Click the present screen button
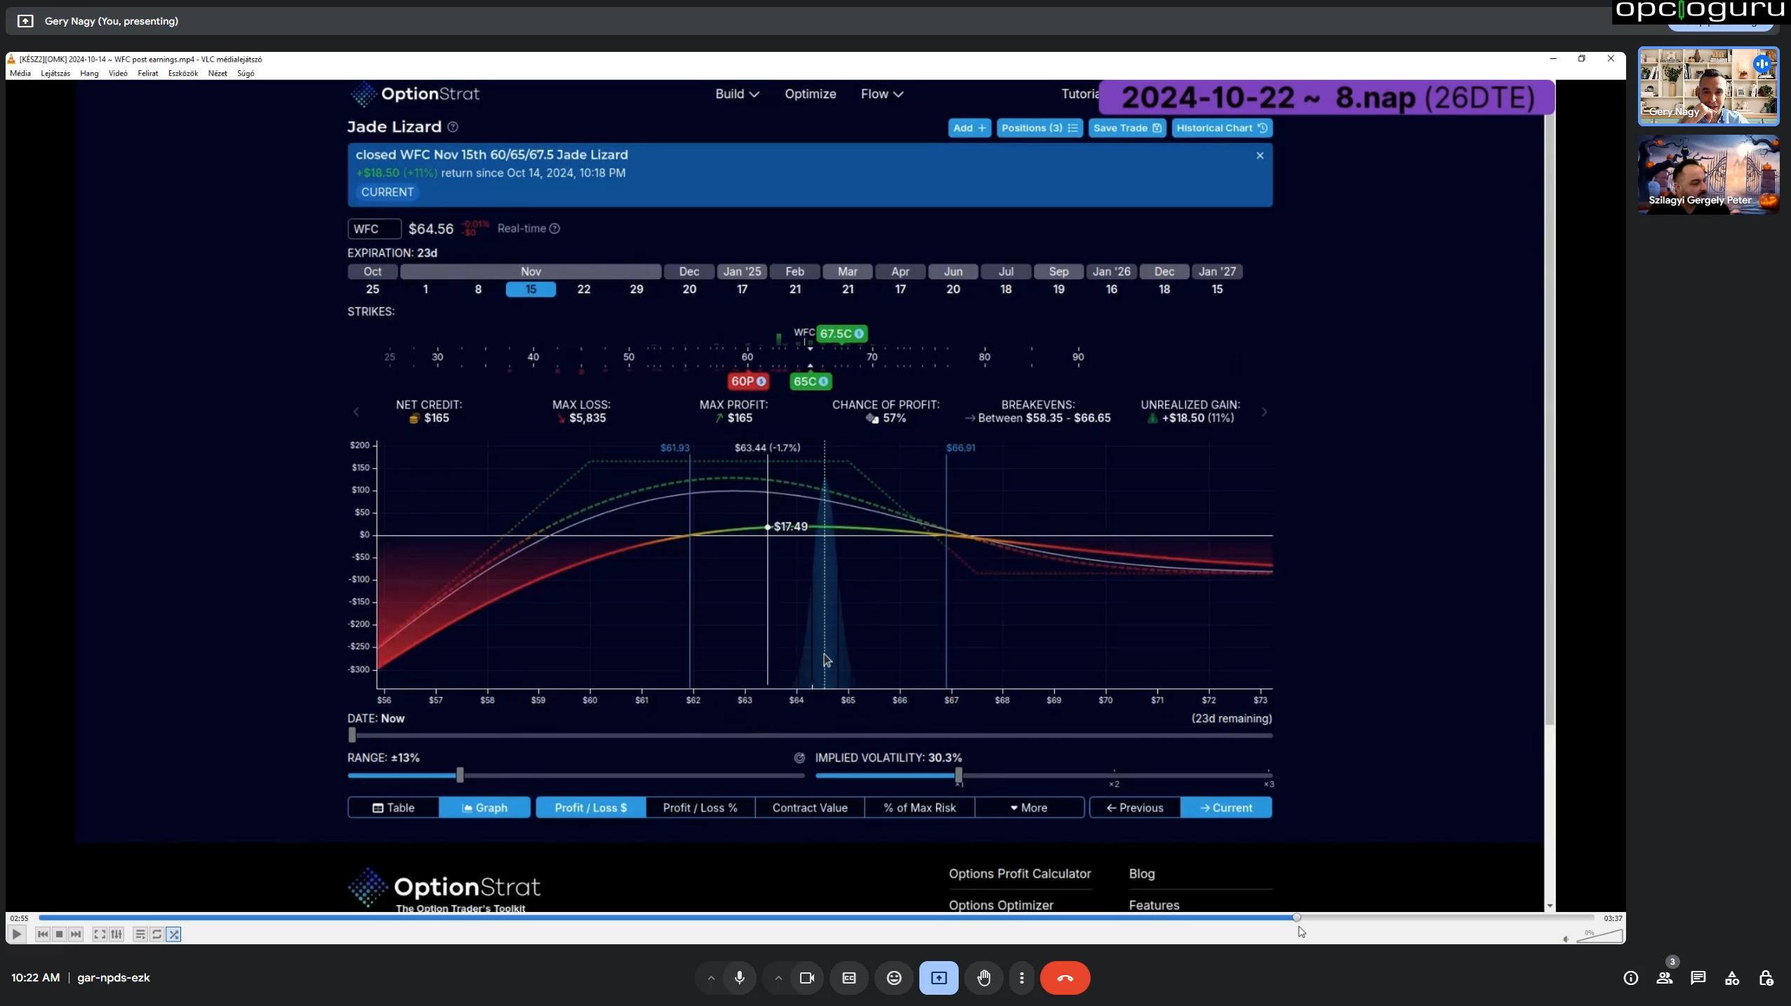The width and height of the screenshot is (1791, 1006). [x=939, y=977]
